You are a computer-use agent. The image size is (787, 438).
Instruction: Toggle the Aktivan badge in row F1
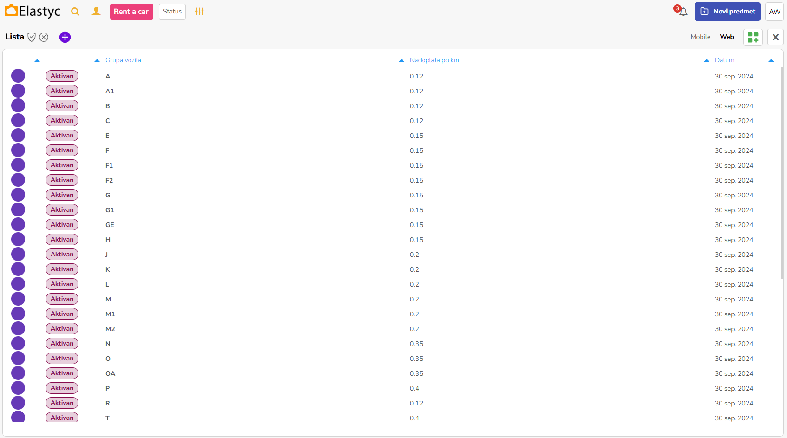62,165
